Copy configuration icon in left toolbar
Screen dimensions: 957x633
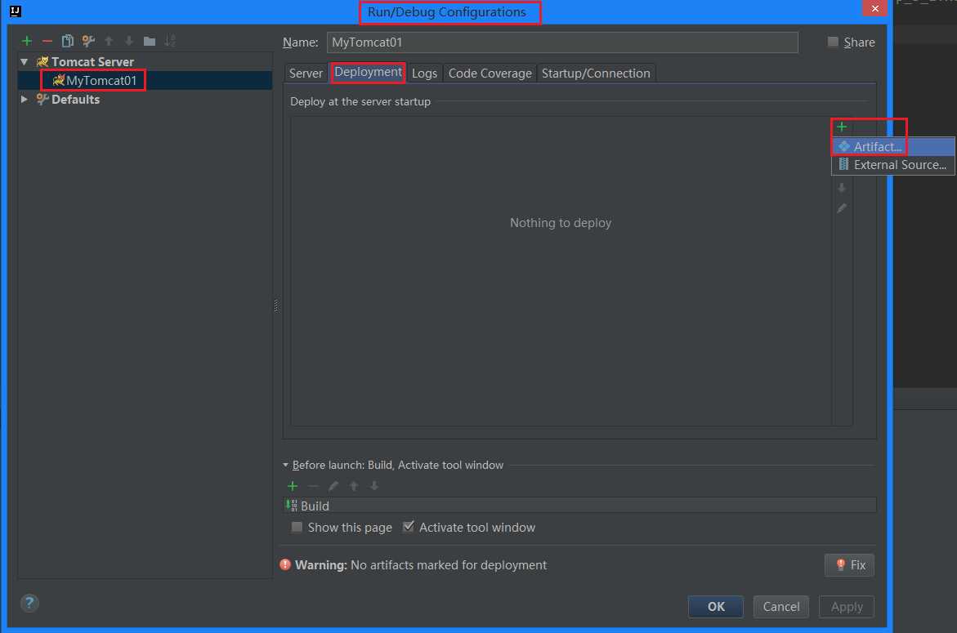click(68, 41)
